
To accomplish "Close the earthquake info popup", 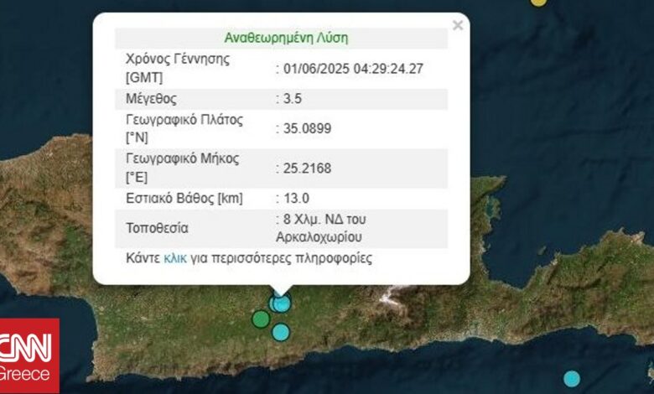I will 457,25.
